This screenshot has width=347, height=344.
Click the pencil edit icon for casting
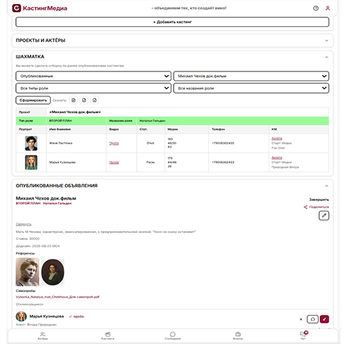[x=324, y=216]
